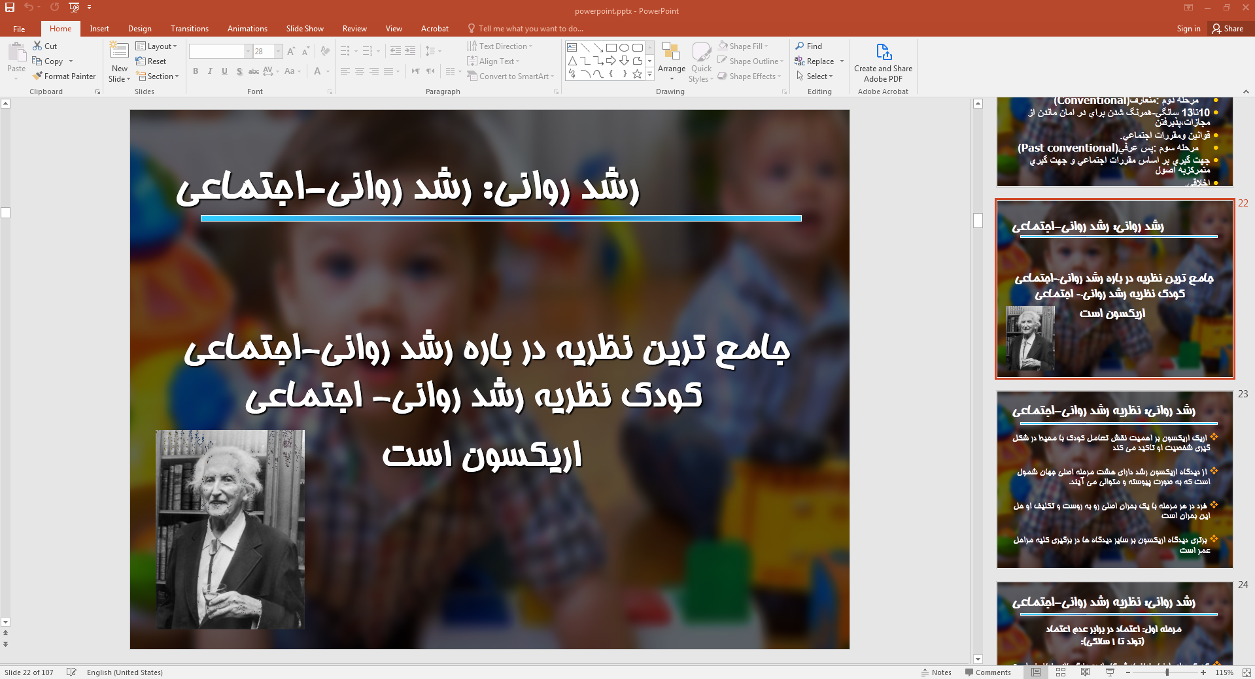1255x679 pixels.
Task: Expand the Text Direction dropdown
Action: tap(500, 46)
